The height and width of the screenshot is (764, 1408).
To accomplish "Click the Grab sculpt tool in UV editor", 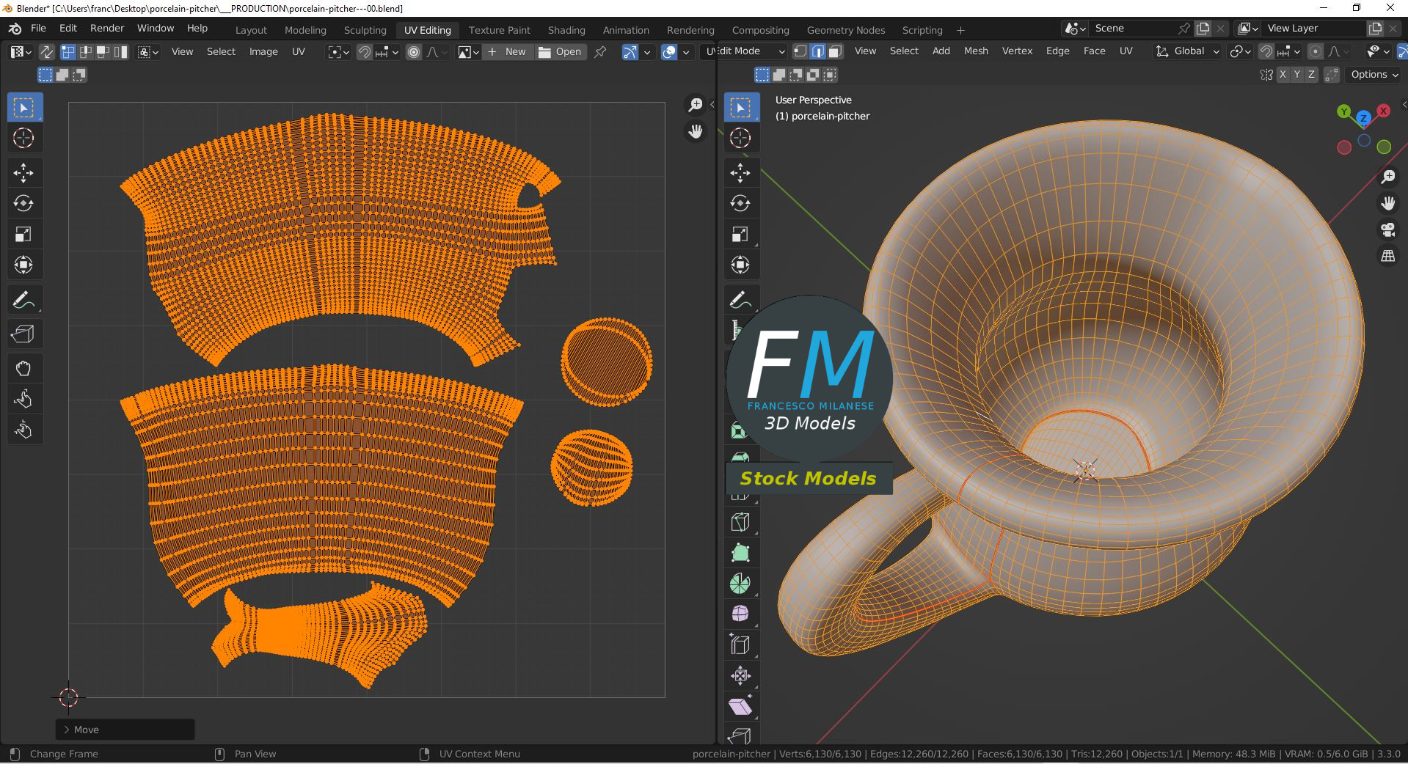I will click(23, 368).
